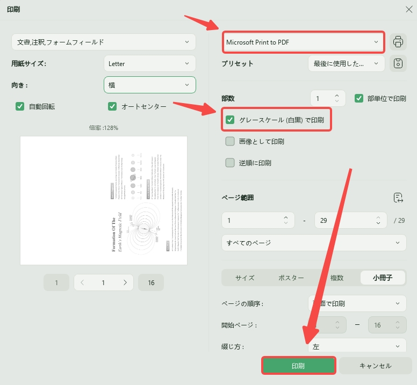Open ページの順序 dropdown

pyautogui.click(x=357, y=303)
